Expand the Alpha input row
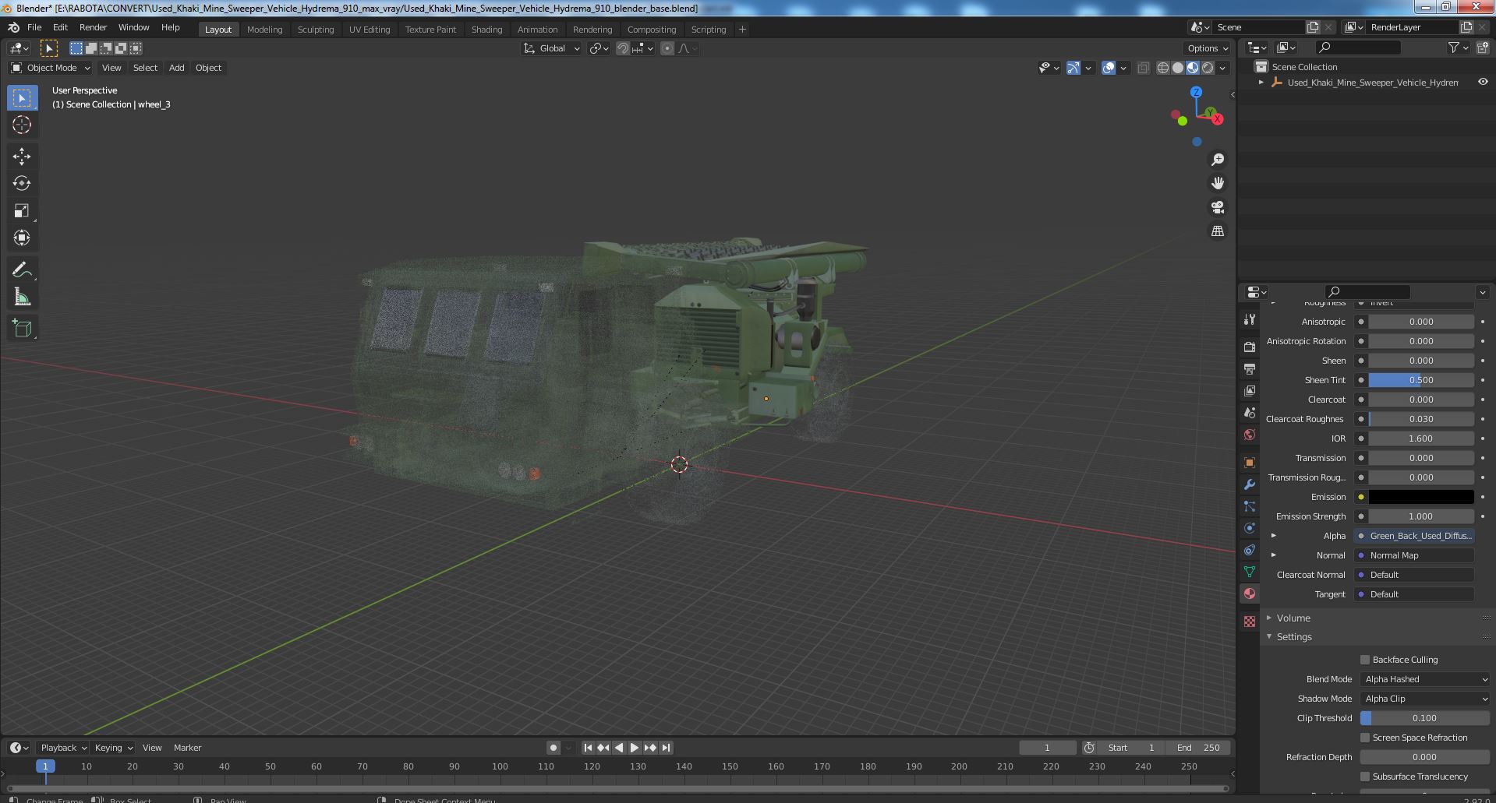Screen dimensions: 1496x803 (x=1274, y=536)
